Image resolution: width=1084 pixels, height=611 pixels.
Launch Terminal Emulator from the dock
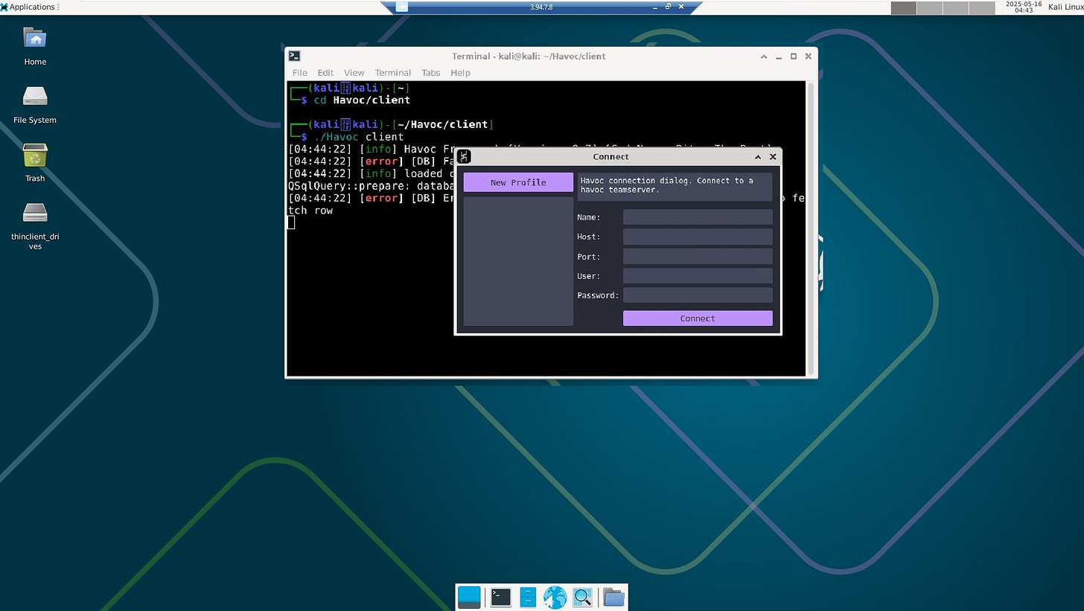tap(500, 597)
